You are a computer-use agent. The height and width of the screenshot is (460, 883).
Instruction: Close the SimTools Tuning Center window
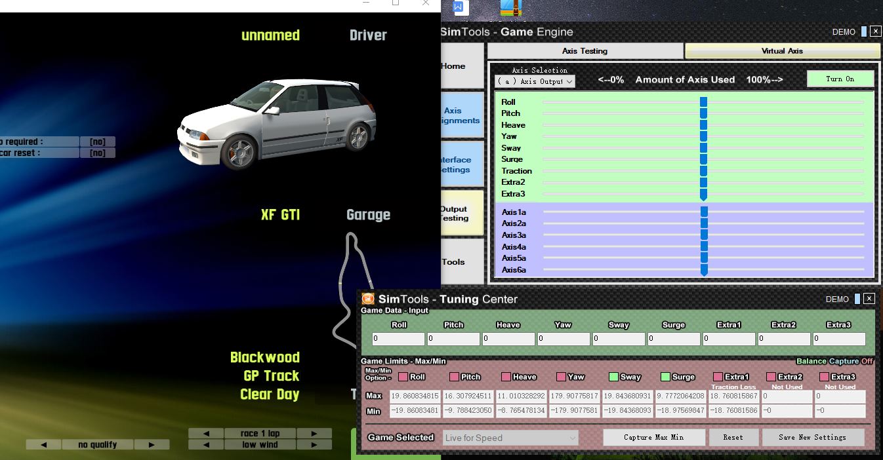(x=869, y=299)
